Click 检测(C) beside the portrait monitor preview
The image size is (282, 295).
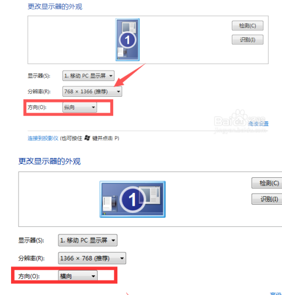pyautogui.click(x=248, y=26)
